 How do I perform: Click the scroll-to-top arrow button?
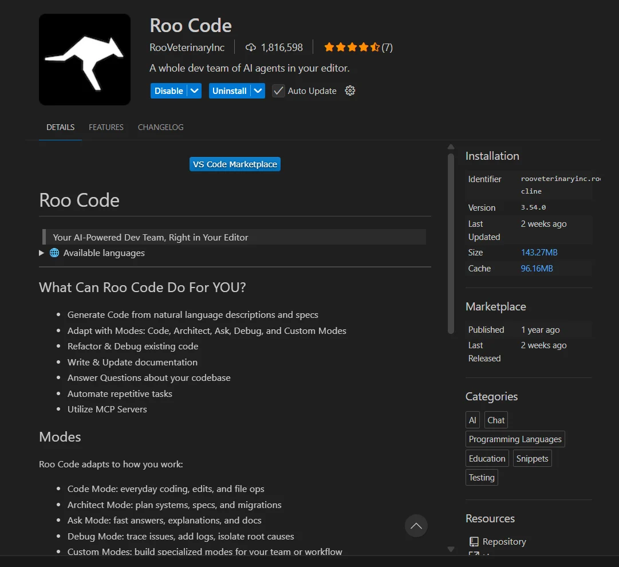click(416, 526)
